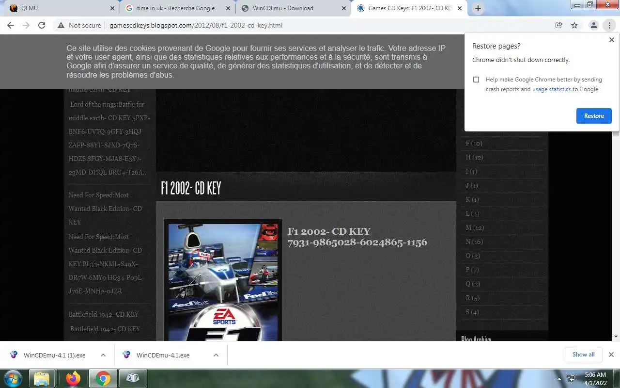The image size is (620, 388).
Task: Open the WinCDEmu-4.1.exe download
Action: click(164, 355)
